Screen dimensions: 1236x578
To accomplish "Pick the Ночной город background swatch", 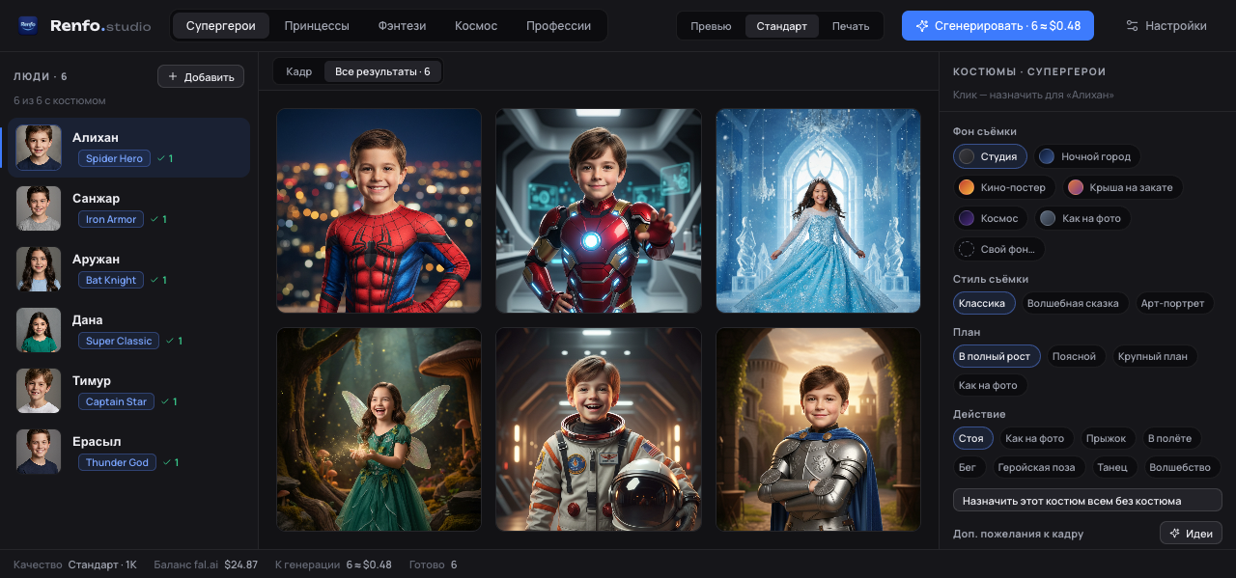I will (x=1087, y=156).
